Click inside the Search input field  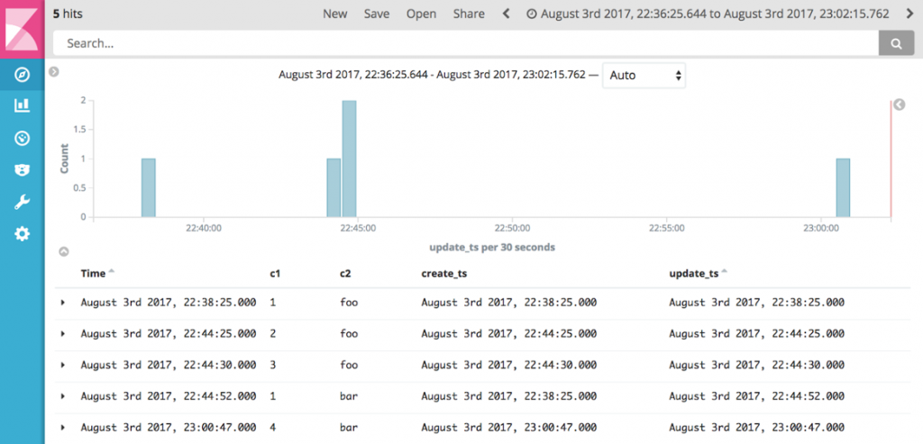click(x=464, y=42)
